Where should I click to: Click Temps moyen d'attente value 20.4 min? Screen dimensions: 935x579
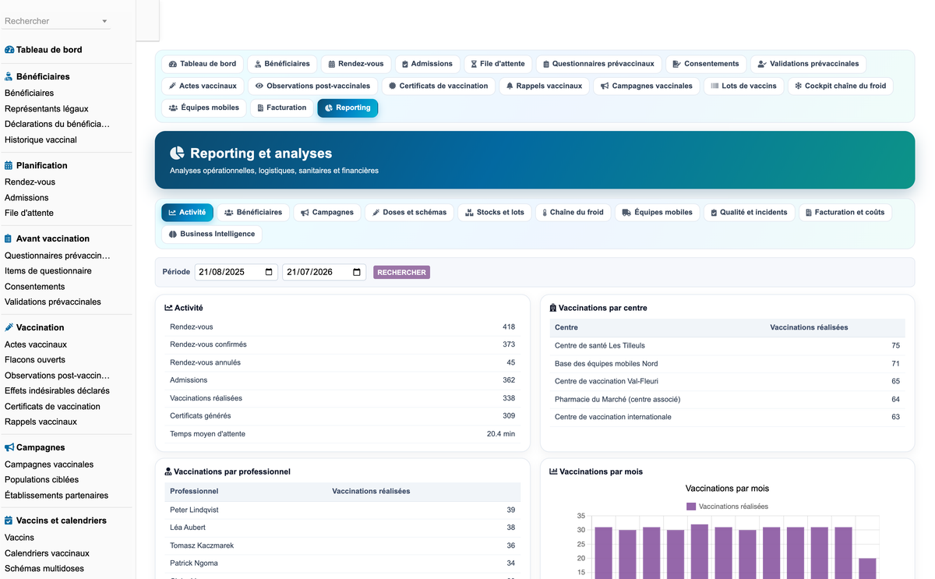pyautogui.click(x=501, y=433)
